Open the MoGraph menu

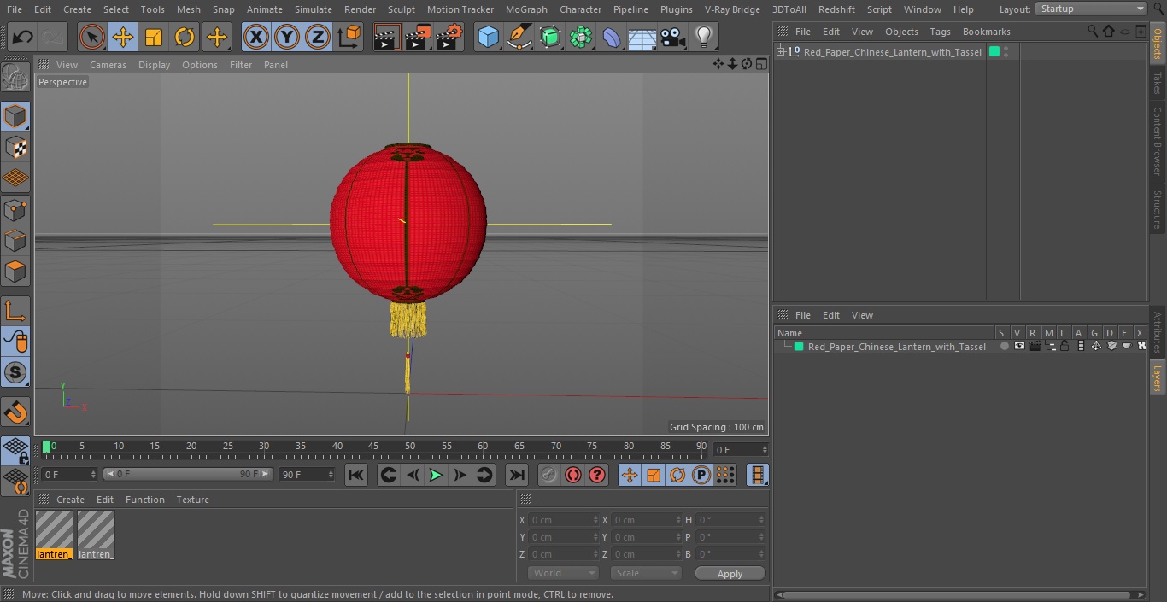tap(526, 9)
